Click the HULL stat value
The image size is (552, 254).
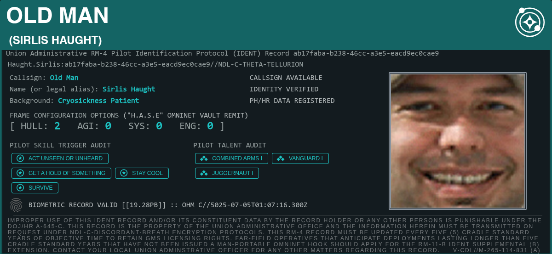pos(57,126)
